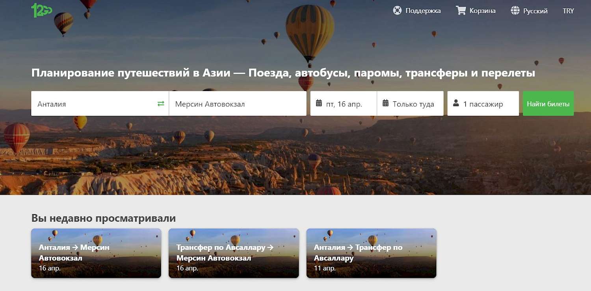591x291 pixels.
Task: Click the globe language icon
Action: point(515,11)
